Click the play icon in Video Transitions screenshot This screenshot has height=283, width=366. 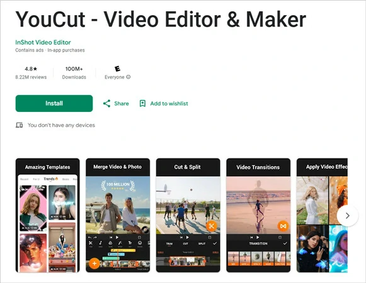click(258, 237)
